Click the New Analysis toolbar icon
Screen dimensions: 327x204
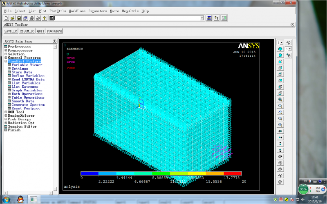[7, 18]
